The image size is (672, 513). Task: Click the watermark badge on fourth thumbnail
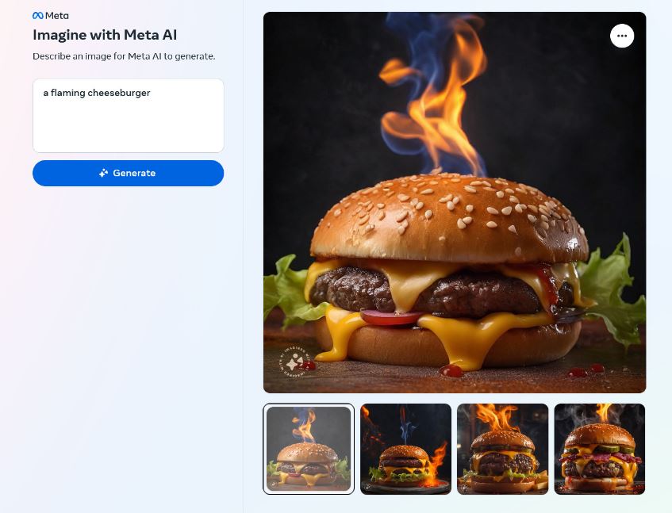pos(562,487)
